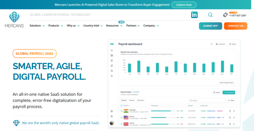
Task: Click the Add payroll button
Action: (x=229, y=92)
